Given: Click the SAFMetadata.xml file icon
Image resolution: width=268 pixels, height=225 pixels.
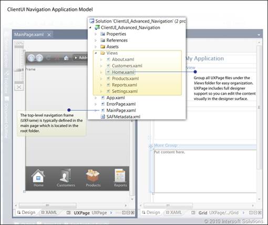Looking at the screenshot, I should (x=103, y=117).
